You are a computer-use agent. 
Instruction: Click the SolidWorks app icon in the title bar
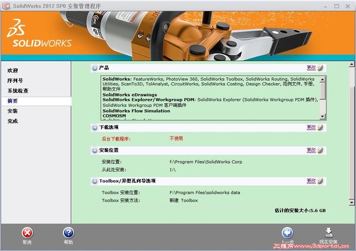tap(6, 6)
